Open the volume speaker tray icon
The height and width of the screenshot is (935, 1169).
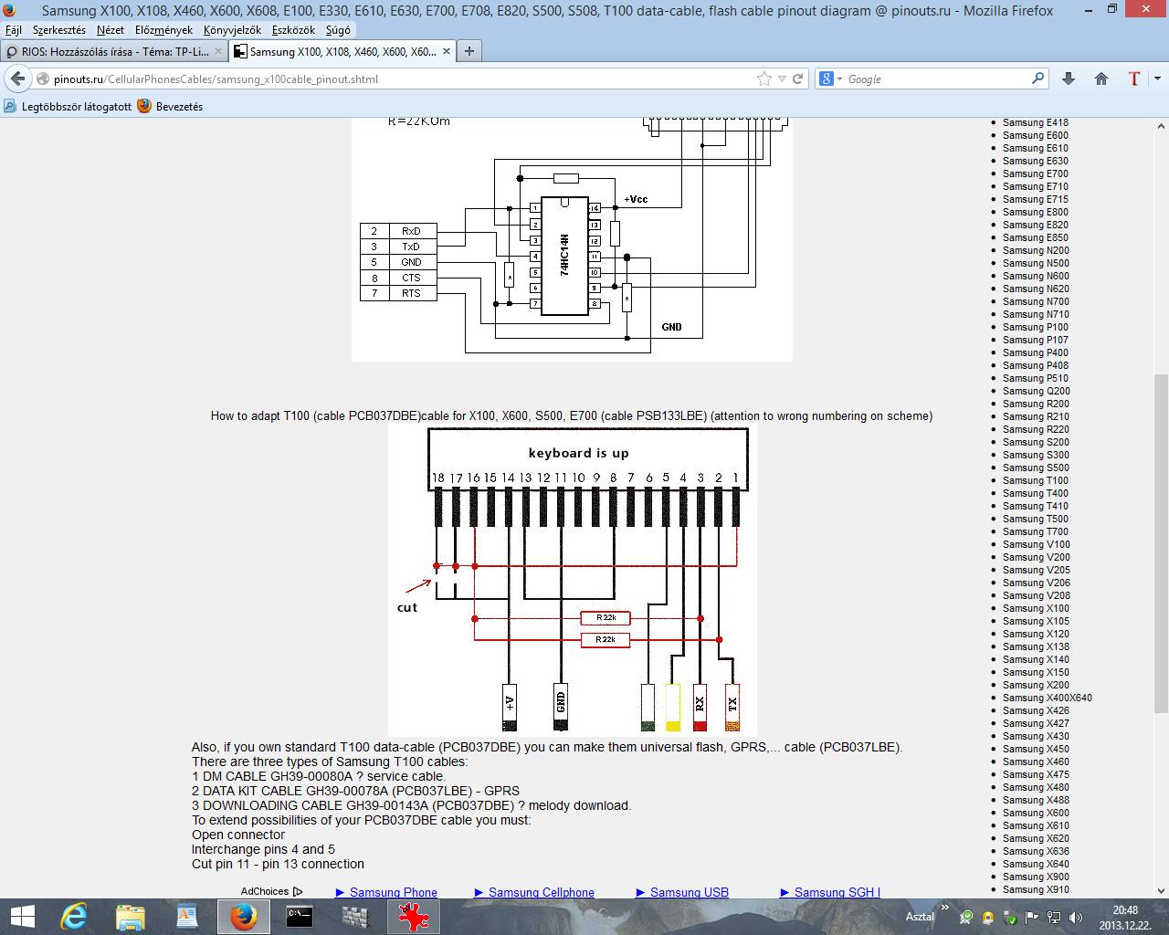pyautogui.click(x=1076, y=917)
